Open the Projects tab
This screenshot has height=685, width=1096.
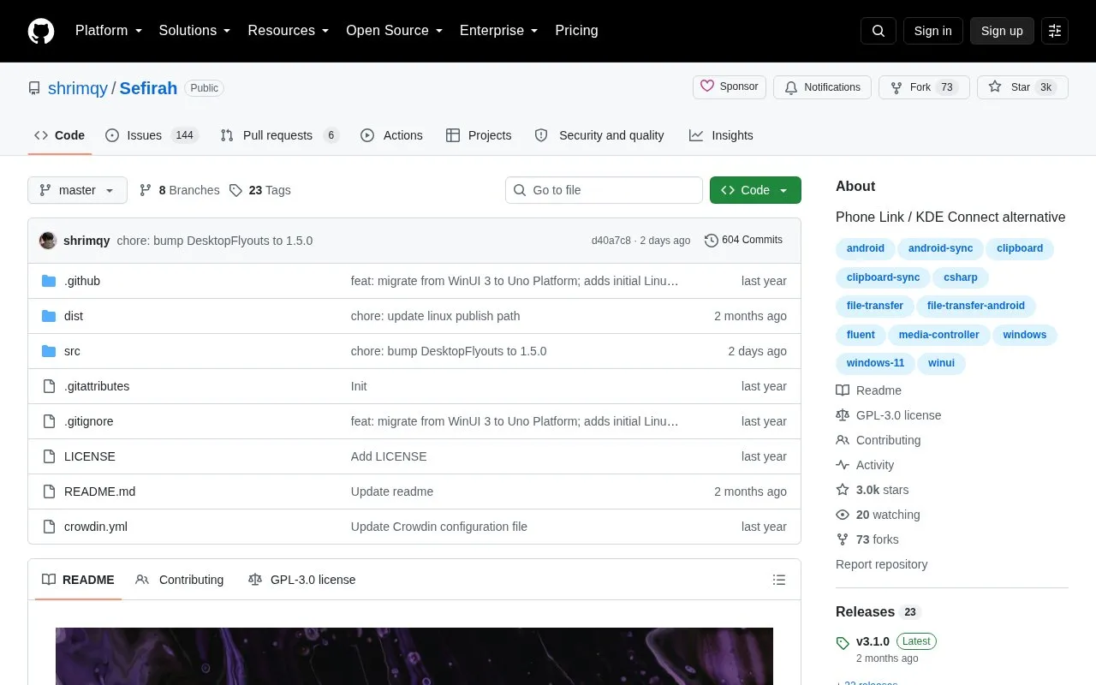479,135
